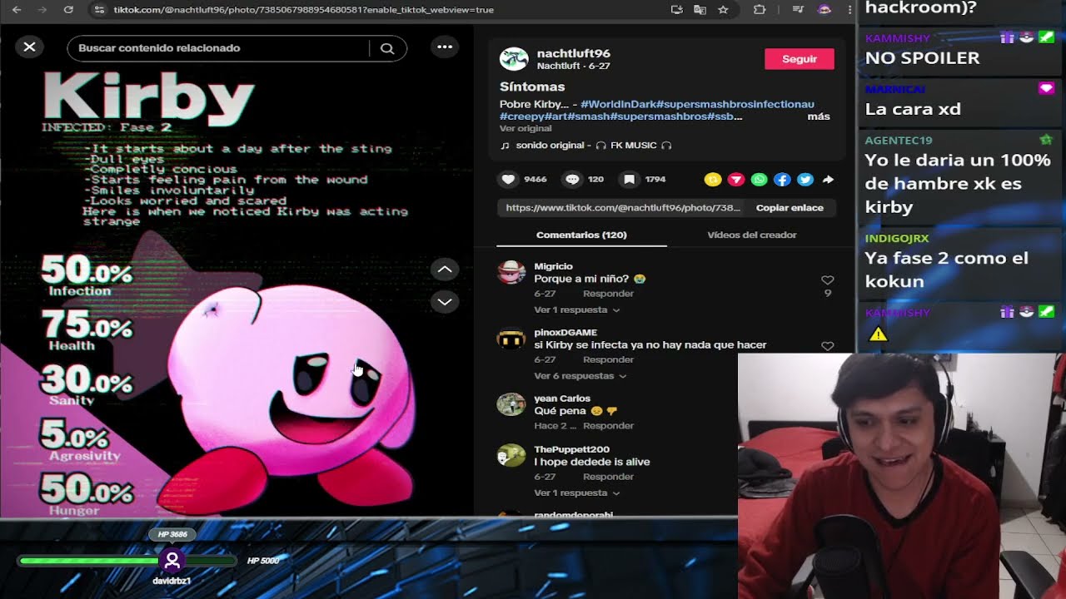
Task: Repost using the yellow repost icon
Action: click(712, 179)
